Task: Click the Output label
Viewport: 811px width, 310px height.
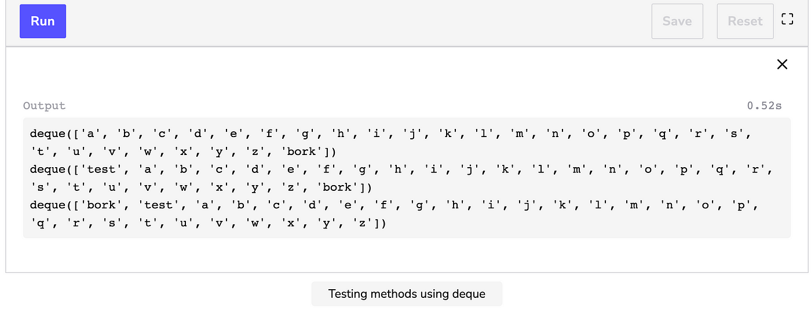Action: [44, 106]
